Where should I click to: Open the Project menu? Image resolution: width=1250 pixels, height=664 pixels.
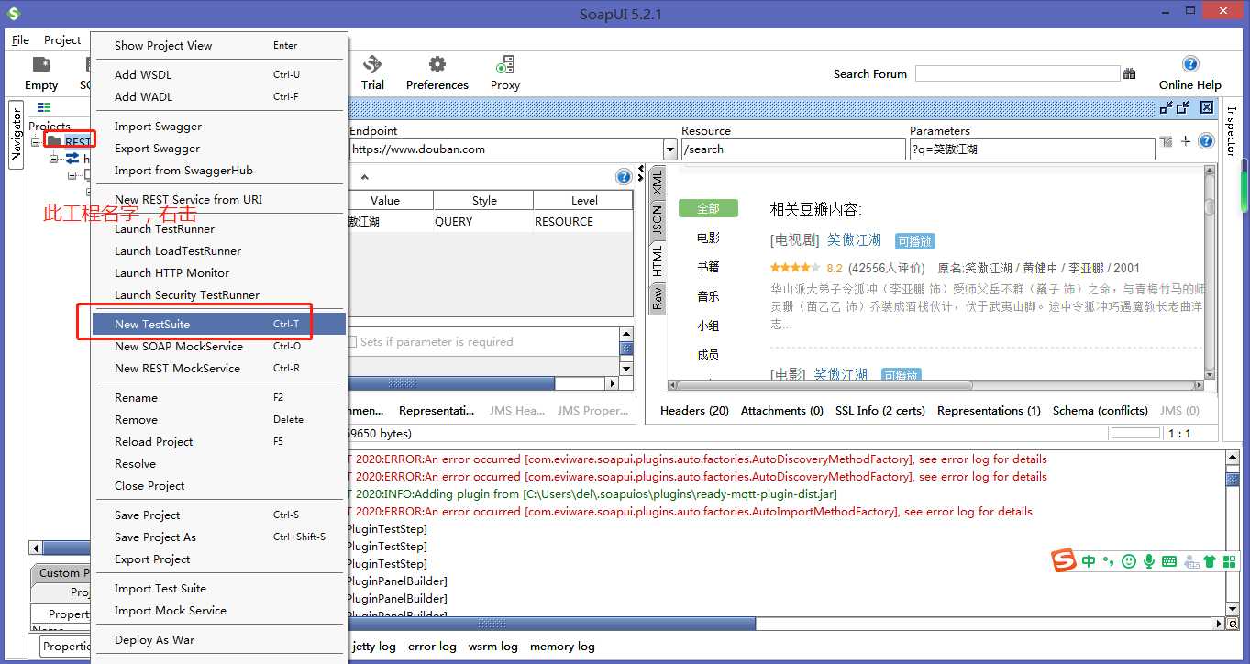[62, 39]
